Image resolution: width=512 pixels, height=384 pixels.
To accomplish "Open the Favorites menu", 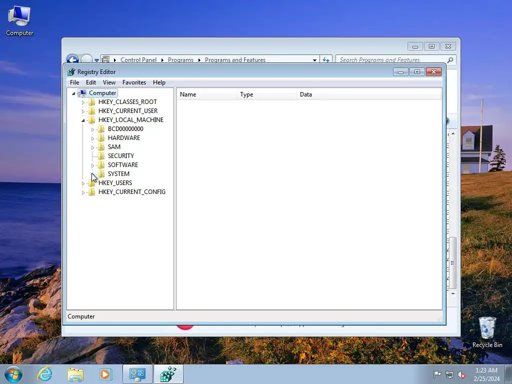I will (x=134, y=82).
